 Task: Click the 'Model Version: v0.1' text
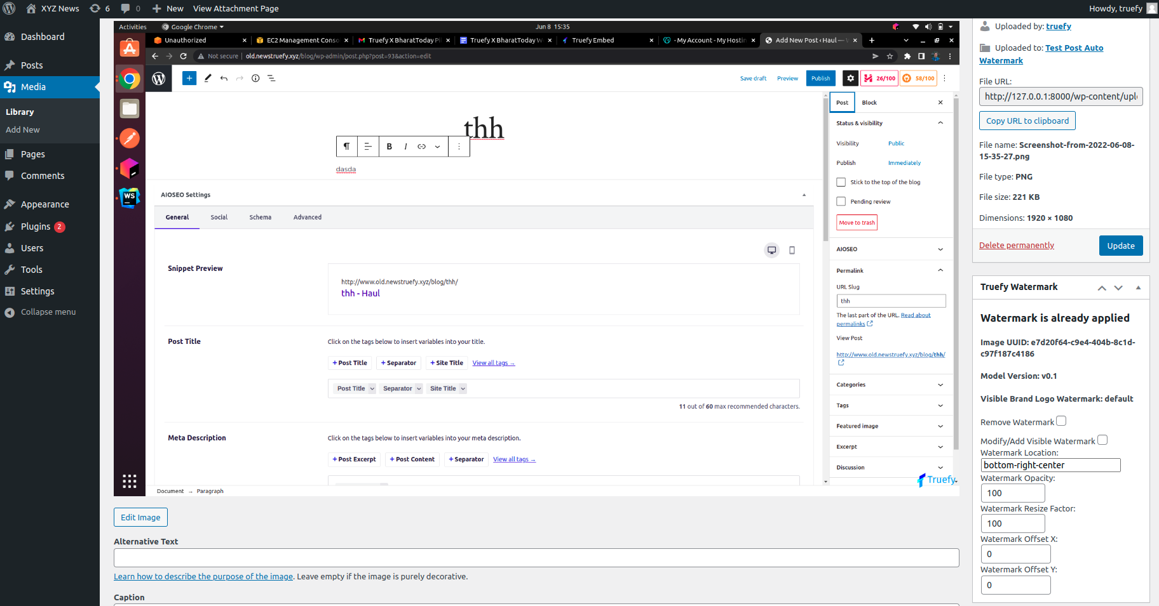[x=1019, y=376]
